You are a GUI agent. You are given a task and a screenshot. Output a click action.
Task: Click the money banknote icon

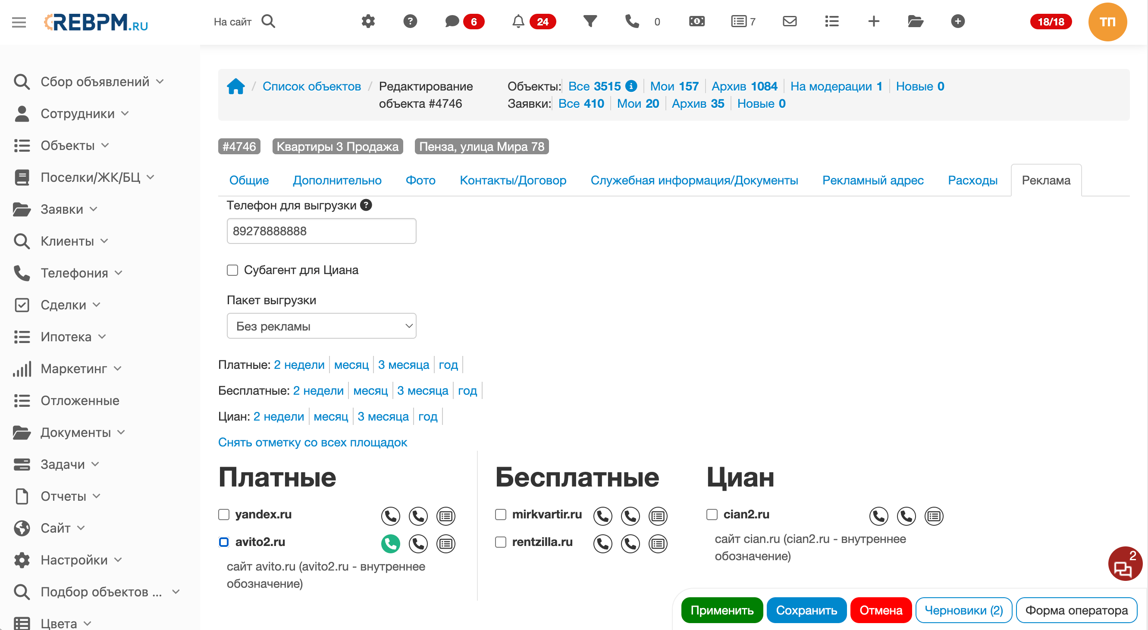[696, 22]
